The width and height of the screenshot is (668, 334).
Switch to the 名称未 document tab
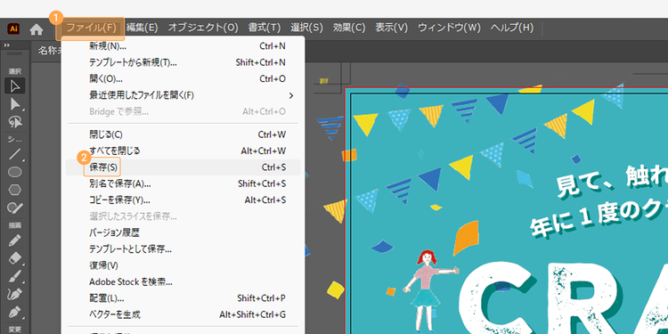click(x=48, y=51)
